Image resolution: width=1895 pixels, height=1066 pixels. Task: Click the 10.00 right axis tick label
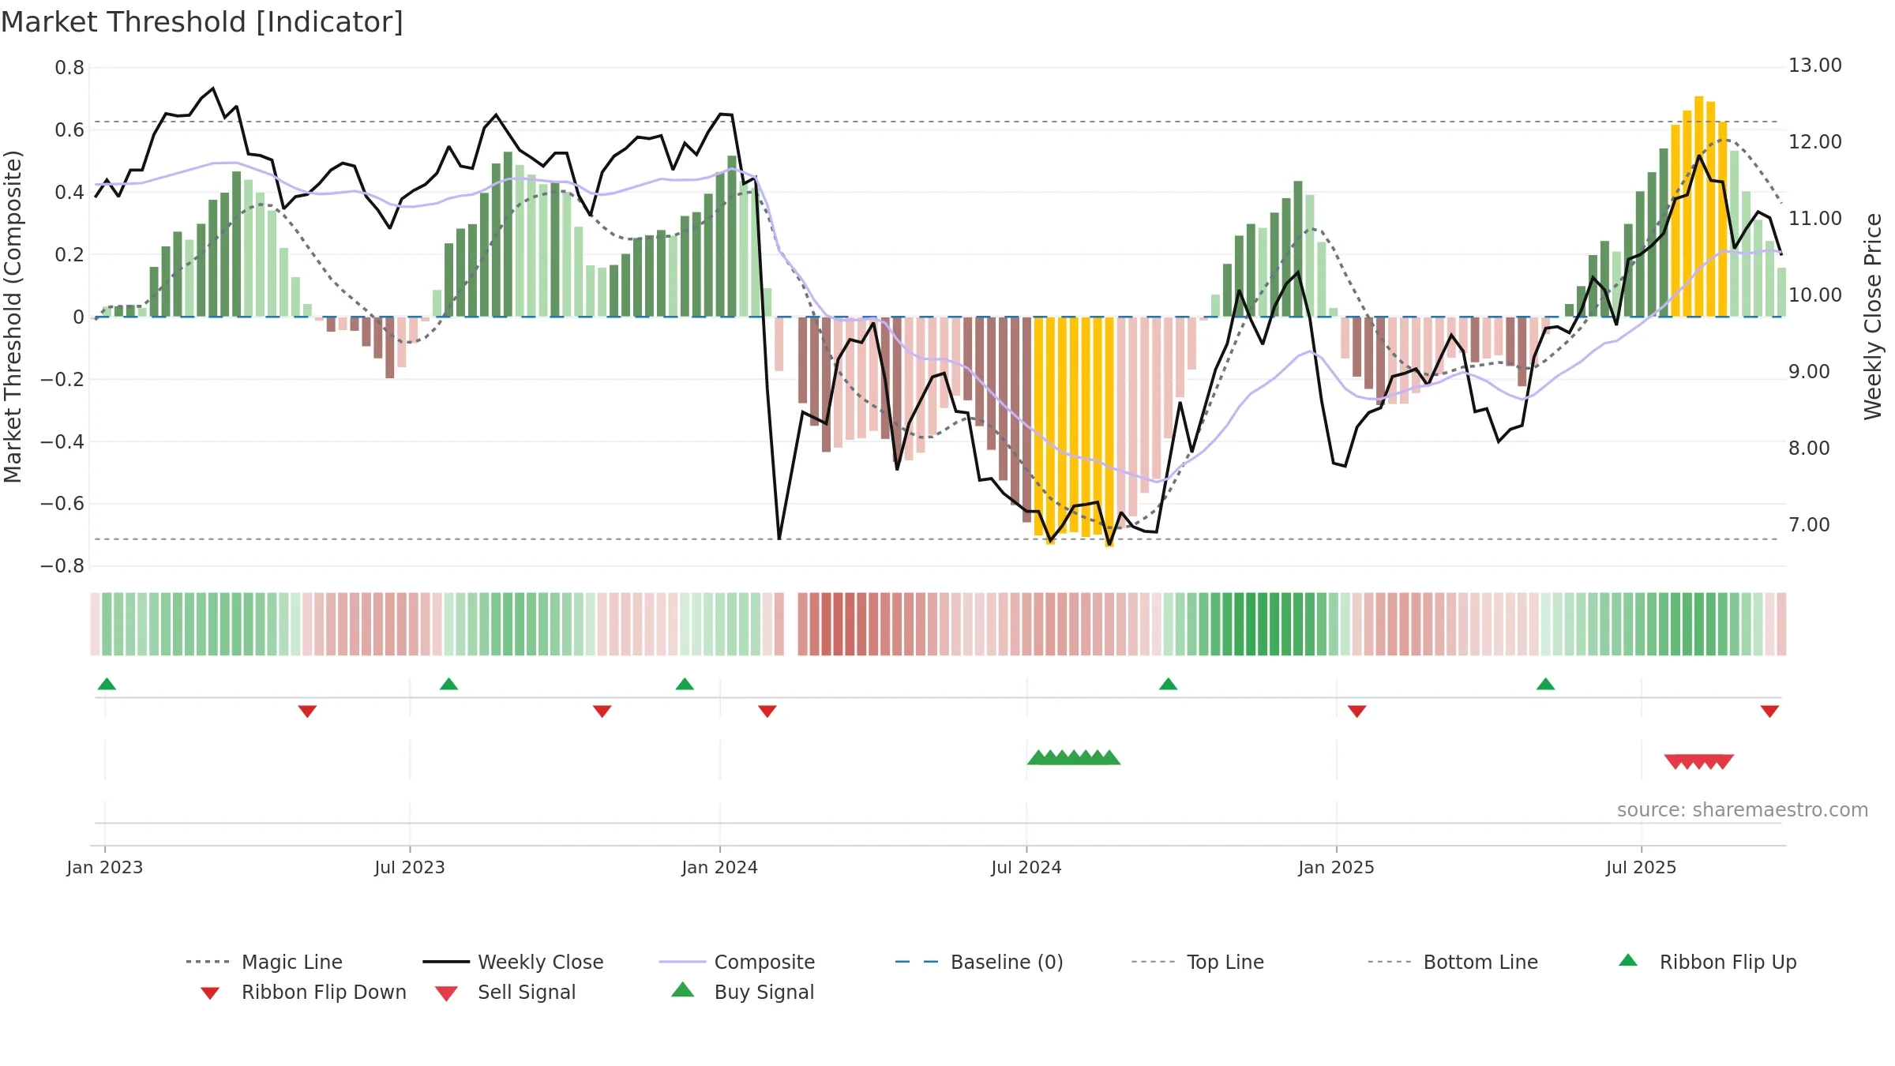pyautogui.click(x=1814, y=295)
